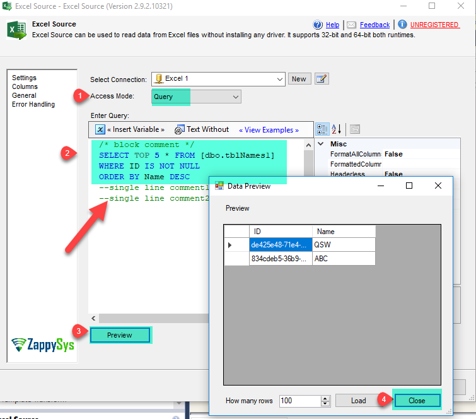
Task: Select Columns in the left panel
Action: click(25, 87)
